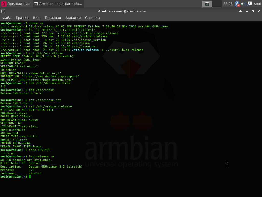Open the Приложения applications menu
The height and width of the screenshot is (197, 262).
16,4
